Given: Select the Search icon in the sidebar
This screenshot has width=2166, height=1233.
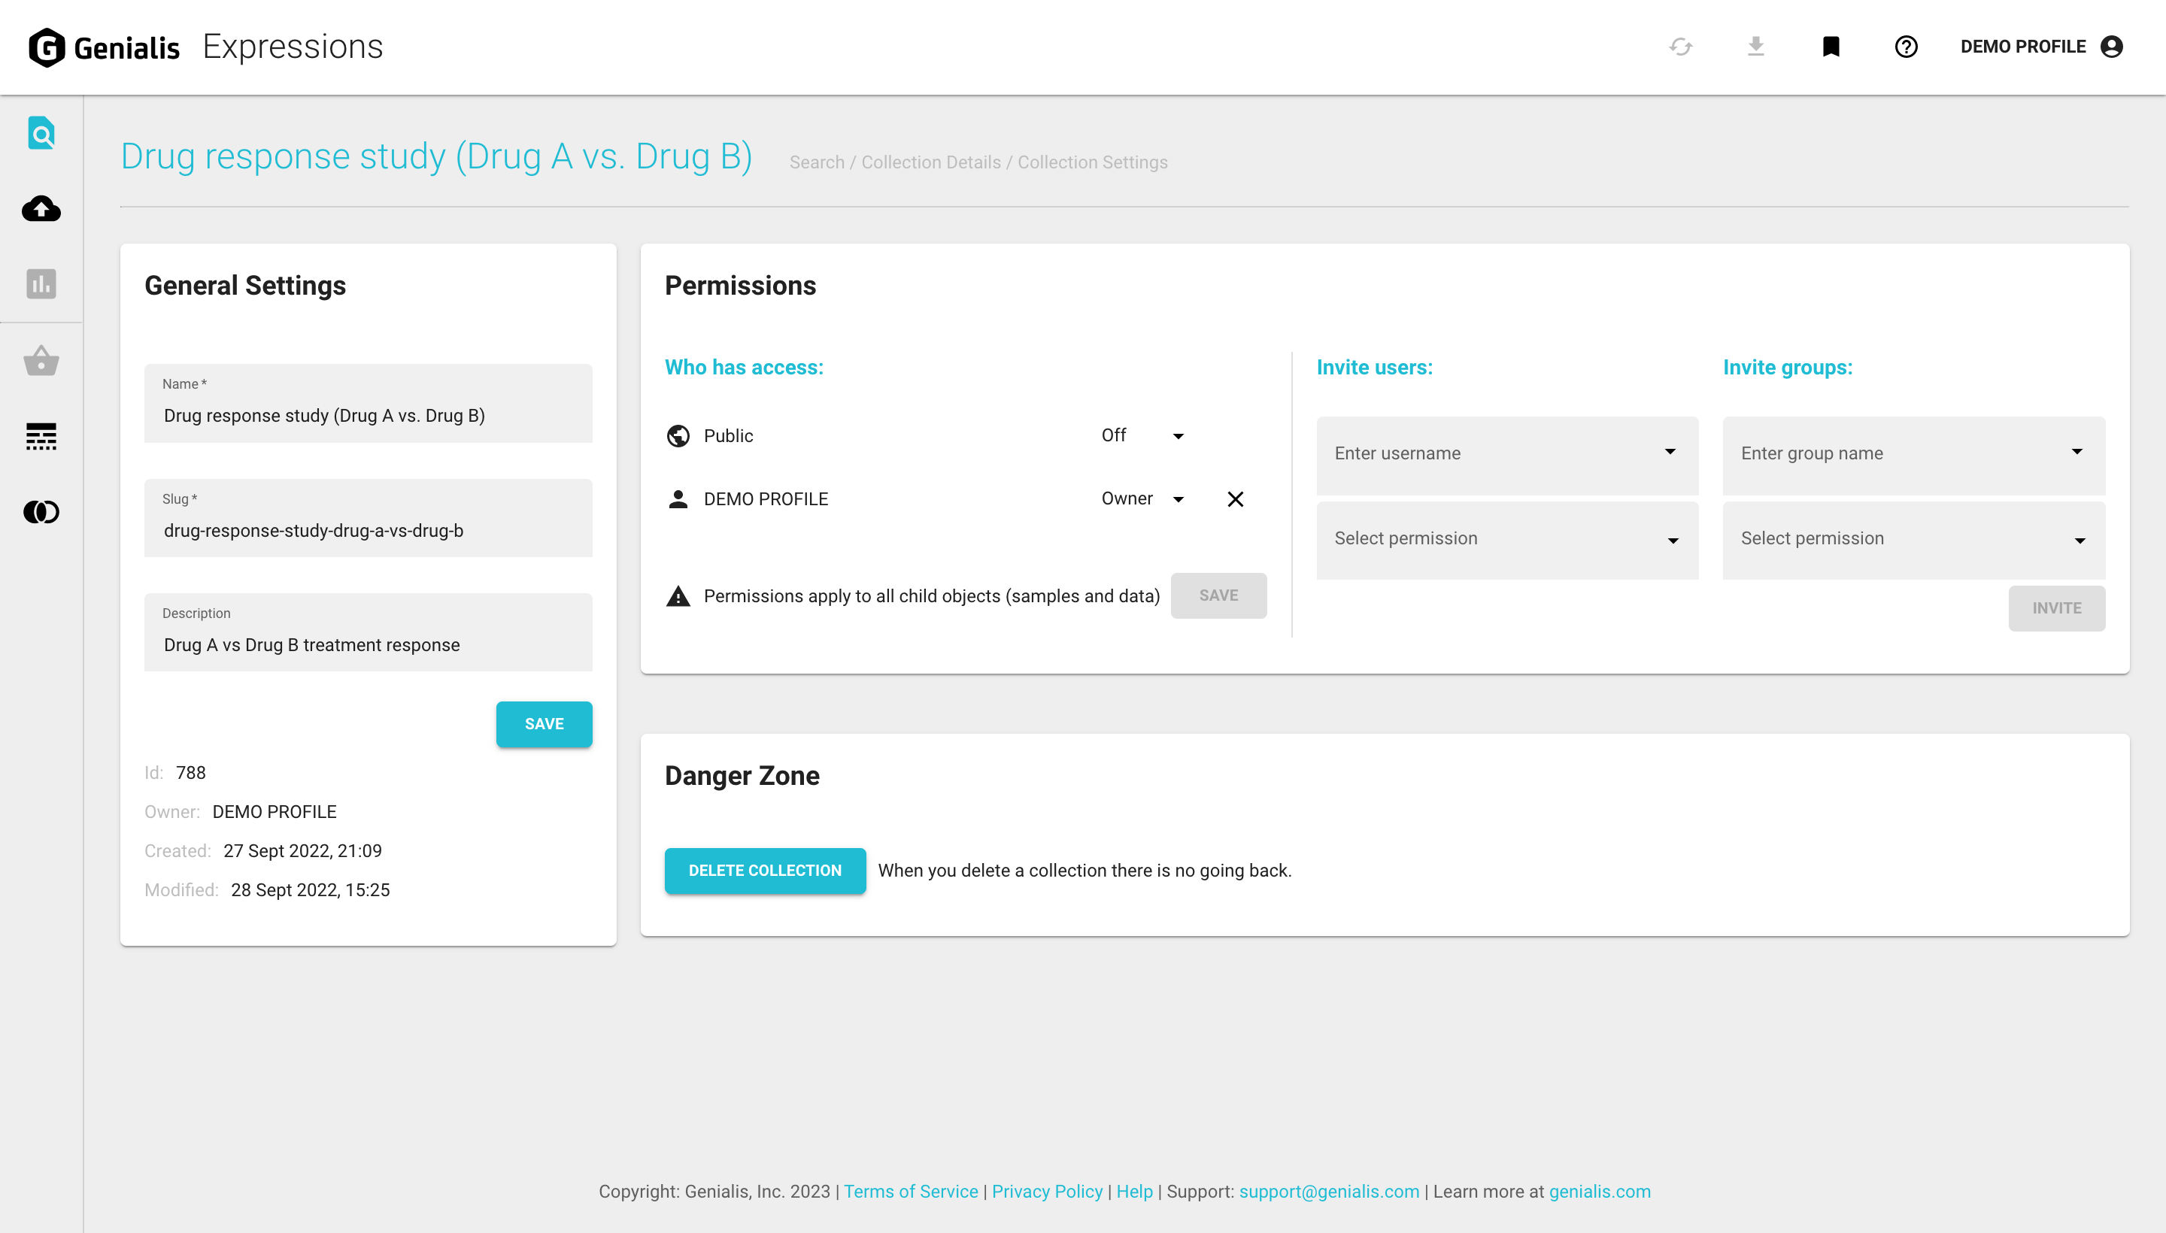Looking at the screenshot, I should [x=41, y=133].
